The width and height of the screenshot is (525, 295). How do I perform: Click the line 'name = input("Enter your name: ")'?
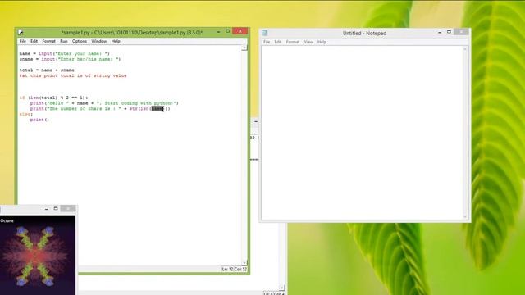pyautogui.click(x=64, y=53)
